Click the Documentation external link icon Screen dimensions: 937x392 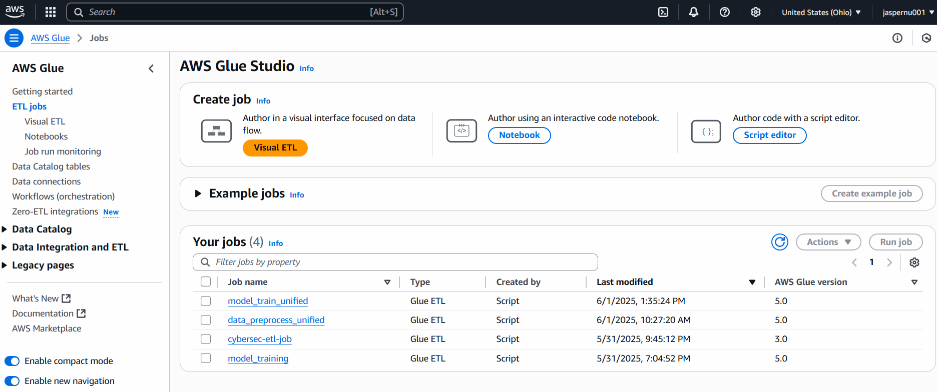coord(81,313)
